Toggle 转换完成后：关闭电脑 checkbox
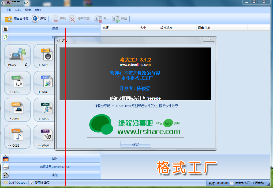This screenshot has height=188, width=273. coord(232,183)
